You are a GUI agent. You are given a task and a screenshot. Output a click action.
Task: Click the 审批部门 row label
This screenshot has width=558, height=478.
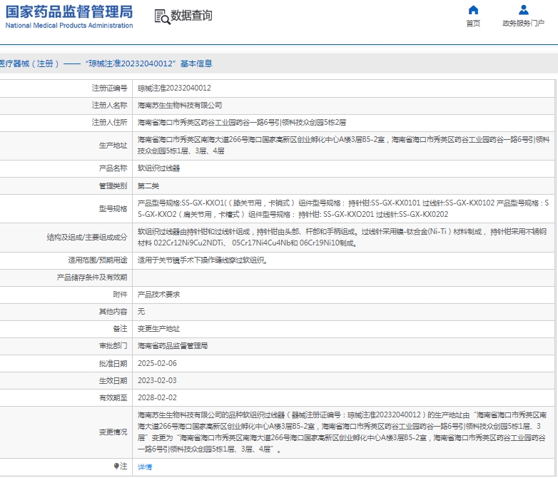point(113,345)
